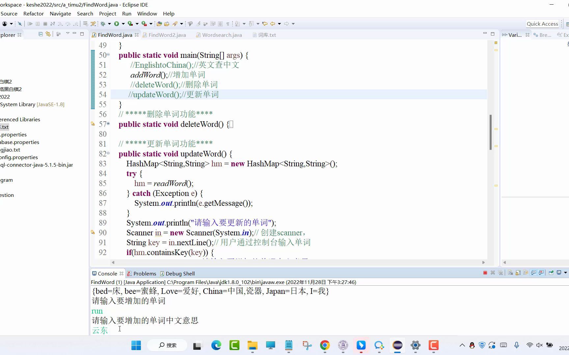Click the editor horizontal scroll right arrow
Screen dimensions: 569x355
(x=483, y=262)
